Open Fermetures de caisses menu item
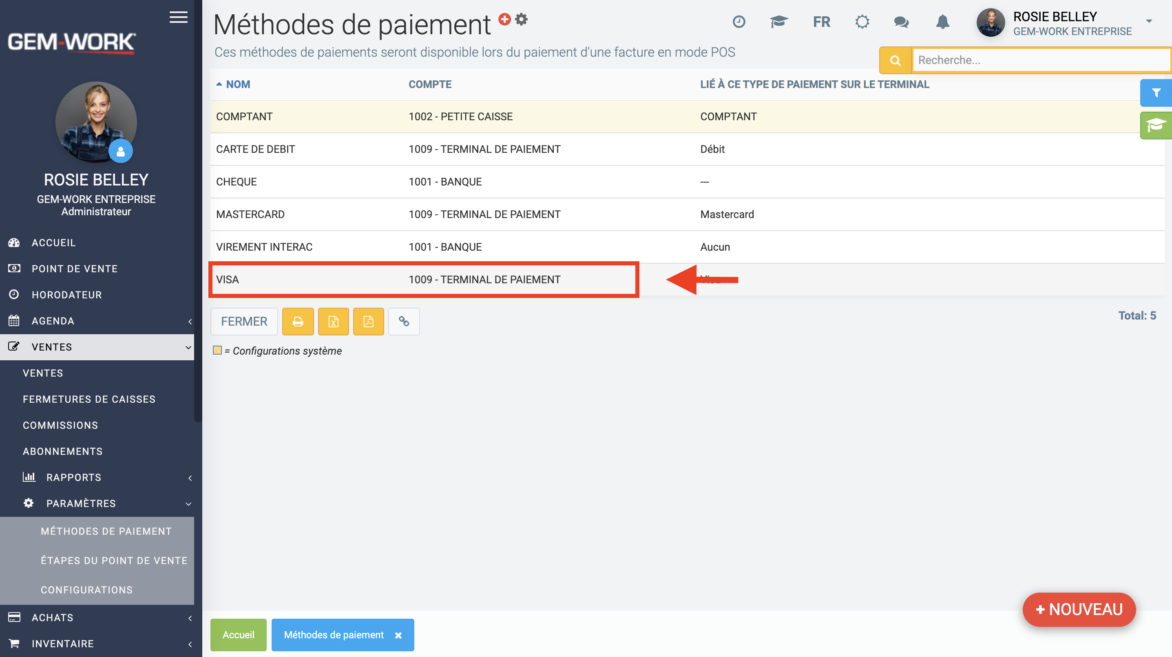 (89, 399)
